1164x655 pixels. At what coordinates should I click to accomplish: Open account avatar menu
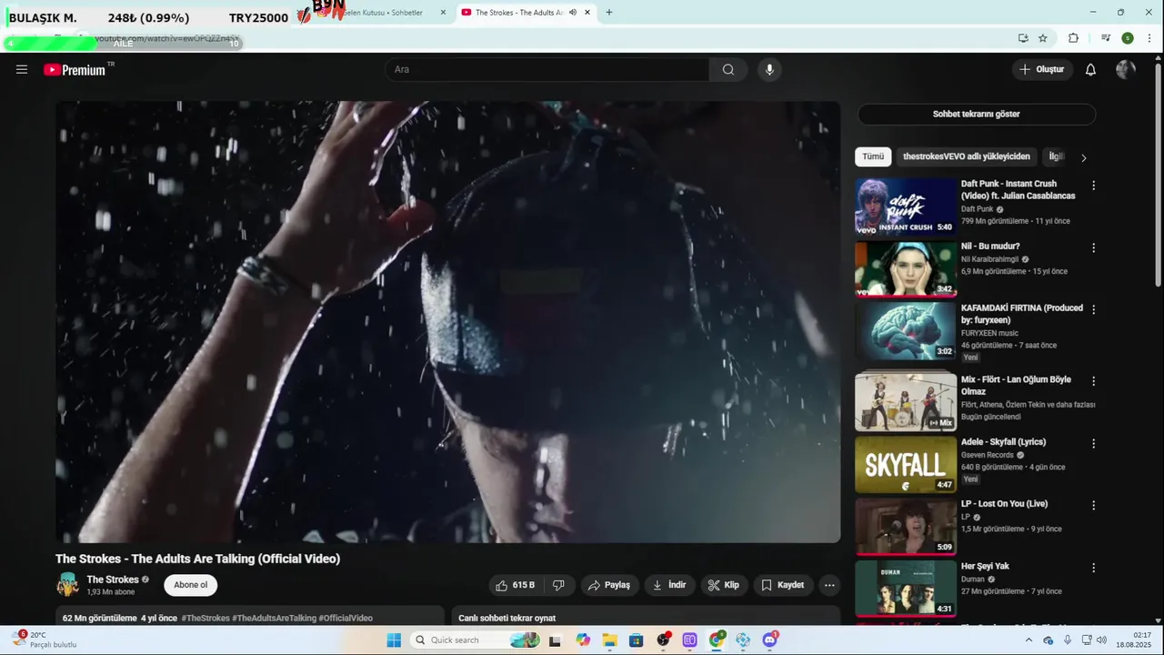point(1126,69)
